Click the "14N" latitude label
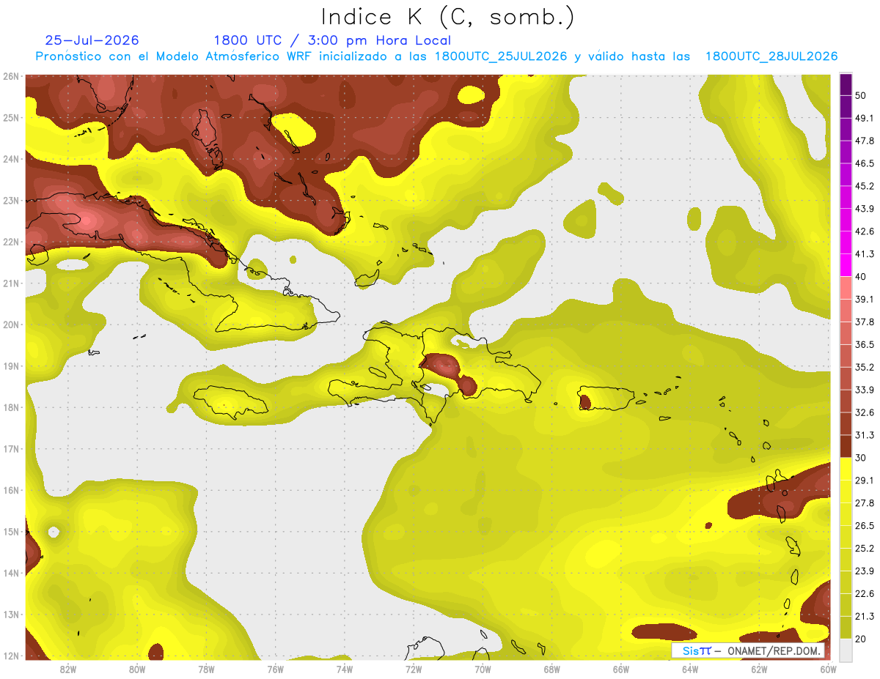Screen dimensions: 880x679 [11, 573]
